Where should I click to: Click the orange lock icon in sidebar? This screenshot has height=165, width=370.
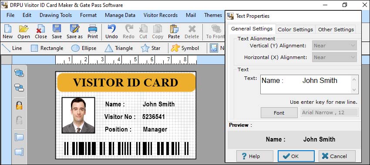click(x=19, y=105)
